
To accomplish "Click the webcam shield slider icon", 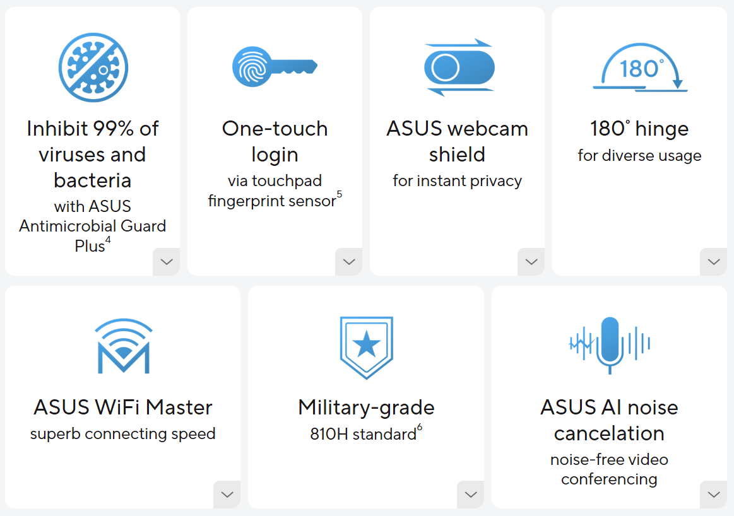I will point(459,67).
